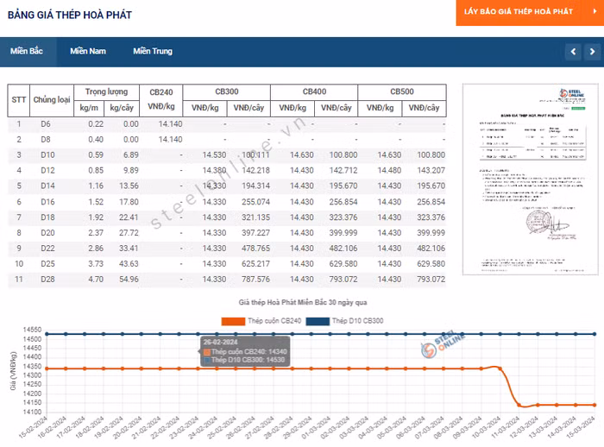
Task: Toggle the Thép cuộn CB240 orange legend swatch
Action: coord(233,321)
